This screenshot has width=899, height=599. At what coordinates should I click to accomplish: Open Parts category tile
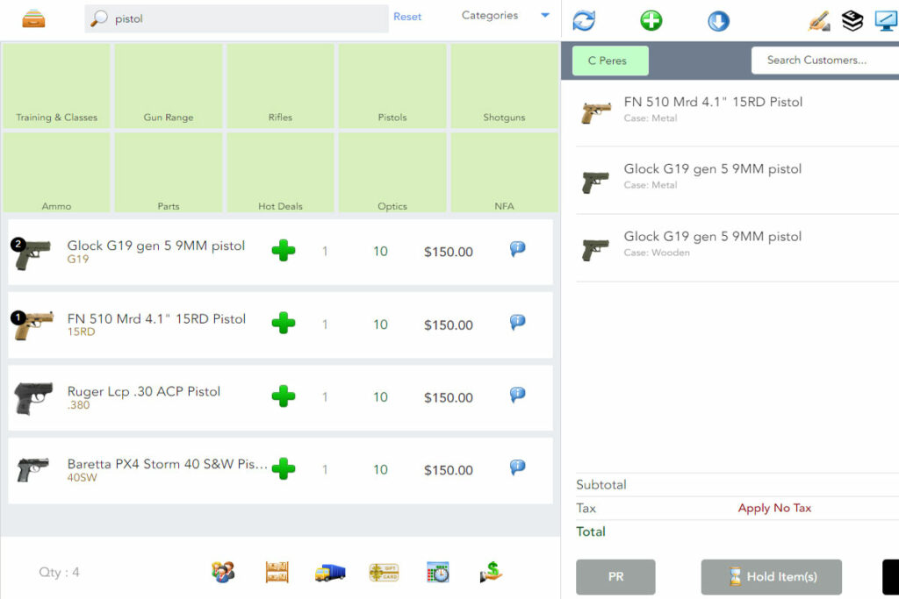click(x=169, y=173)
